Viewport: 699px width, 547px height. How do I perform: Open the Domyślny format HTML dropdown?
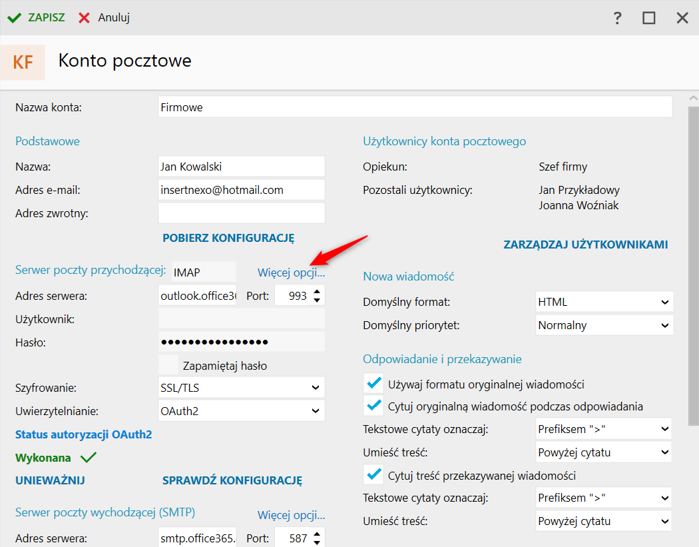coord(604,302)
